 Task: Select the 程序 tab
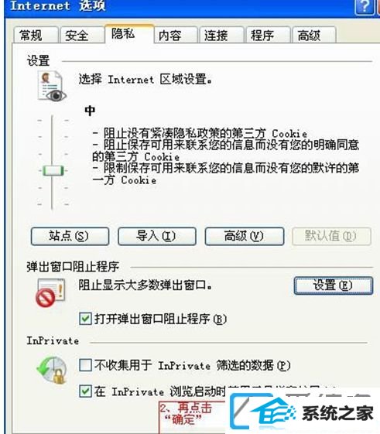[x=268, y=35]
